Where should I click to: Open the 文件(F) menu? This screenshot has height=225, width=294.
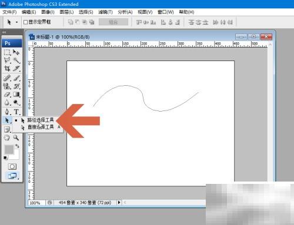coord(9,12)
